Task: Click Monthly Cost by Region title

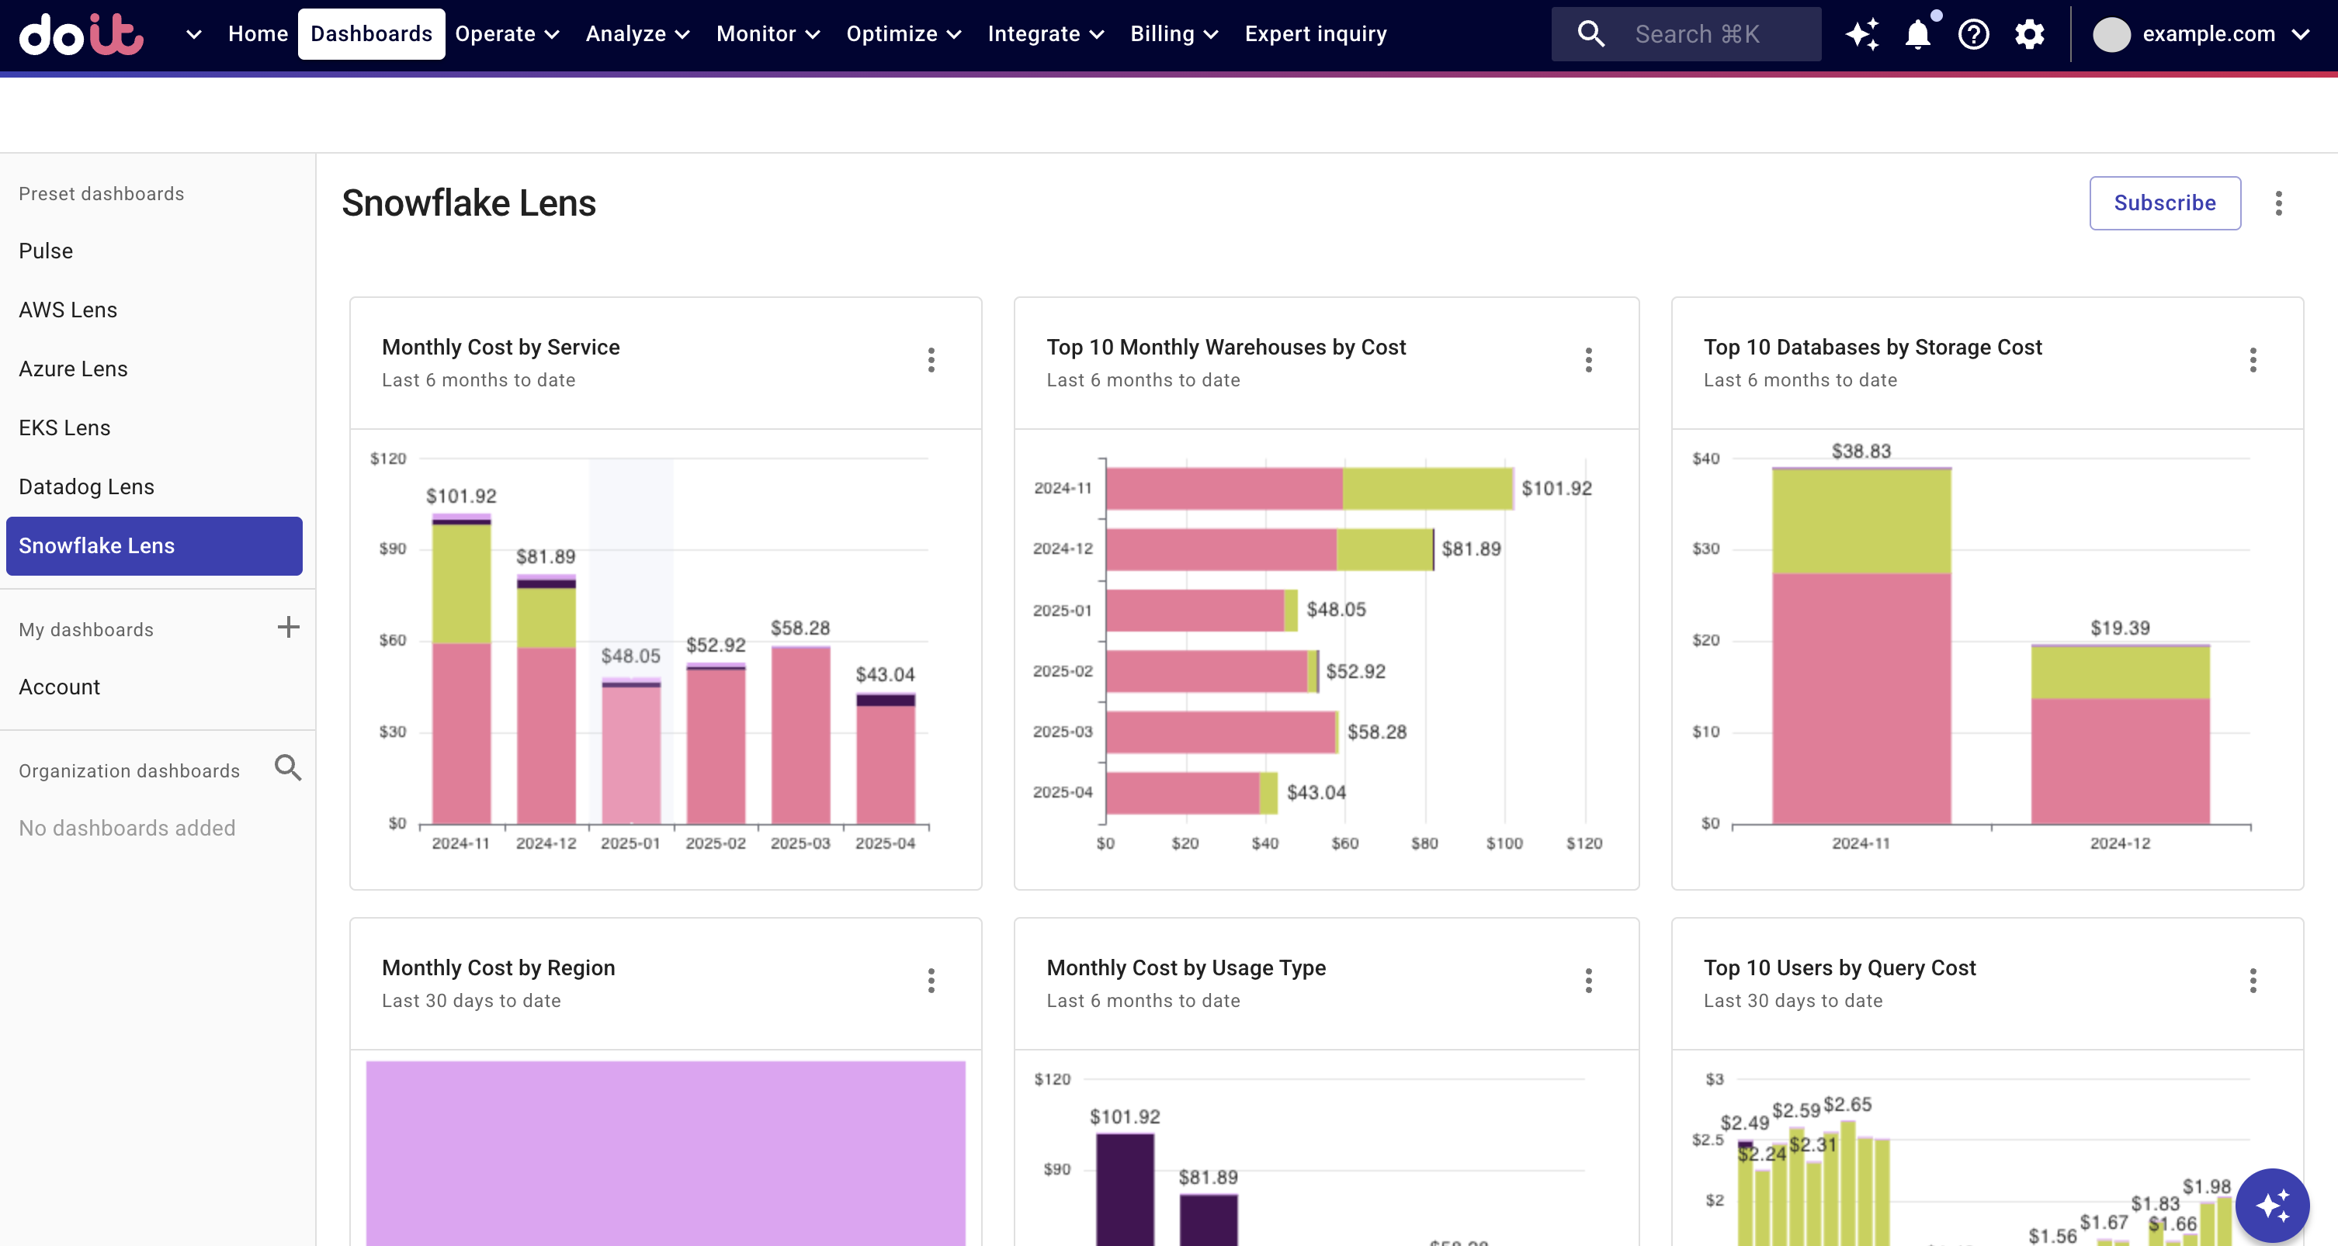Action: [498, 967]
